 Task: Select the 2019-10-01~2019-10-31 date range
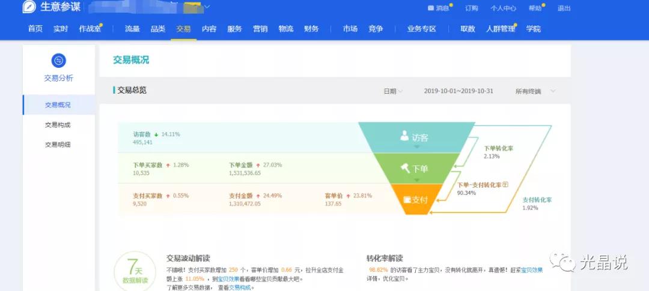click(459, 91)
